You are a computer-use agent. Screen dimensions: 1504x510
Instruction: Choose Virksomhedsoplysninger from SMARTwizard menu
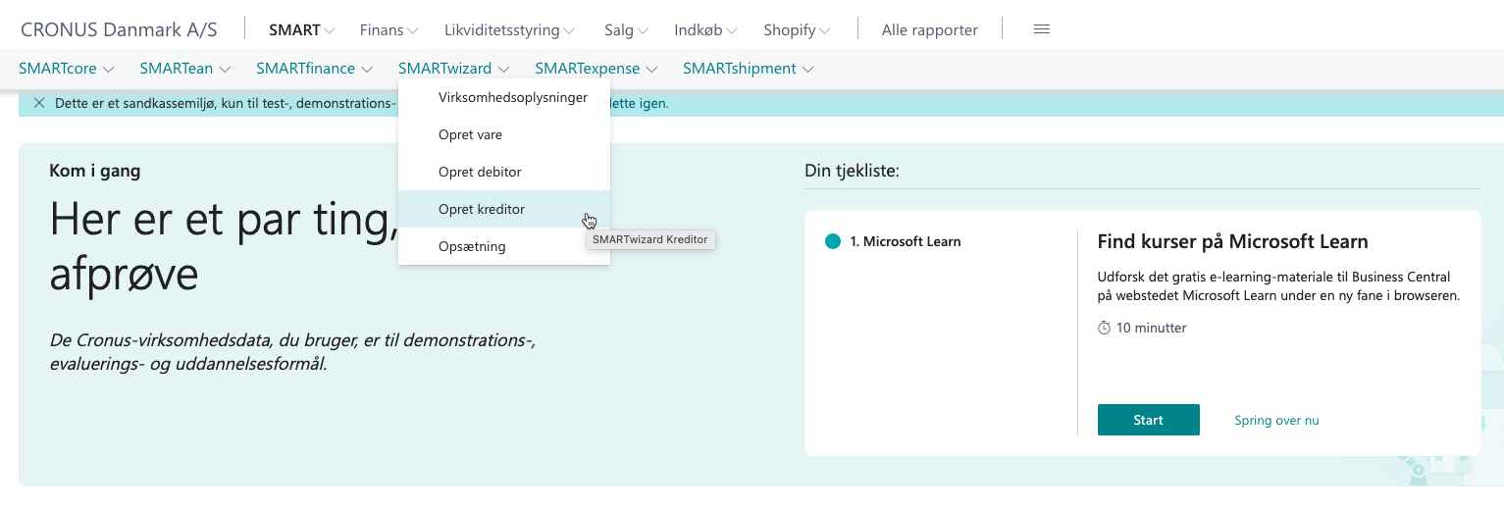pos(512,97)
